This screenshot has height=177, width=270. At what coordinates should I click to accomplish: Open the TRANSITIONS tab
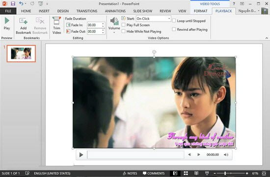(87, 11)
